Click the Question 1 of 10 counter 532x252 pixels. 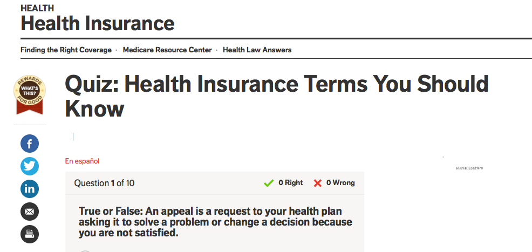click(x=104, y=183)
